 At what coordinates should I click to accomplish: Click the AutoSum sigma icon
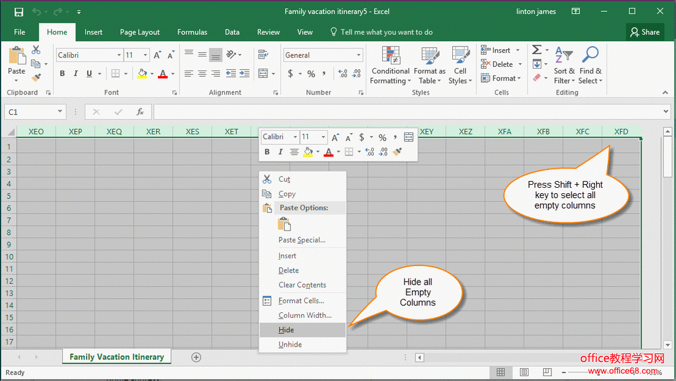536,50
